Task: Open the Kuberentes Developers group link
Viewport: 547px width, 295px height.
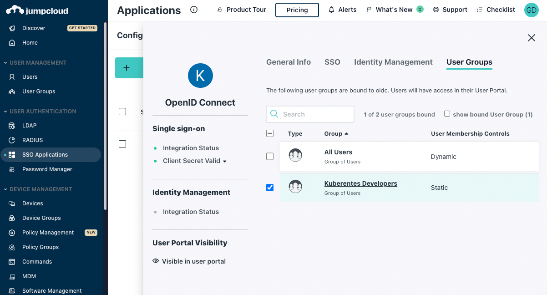Action: point(360,183)
